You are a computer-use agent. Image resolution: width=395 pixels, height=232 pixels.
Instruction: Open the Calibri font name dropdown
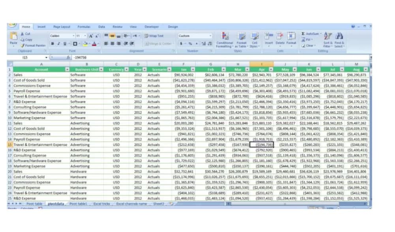(x=73, y=36)
